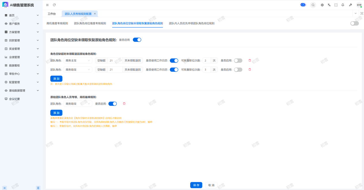Open 团队角色 dropdown showing 商务主攻

click(78, 61)
